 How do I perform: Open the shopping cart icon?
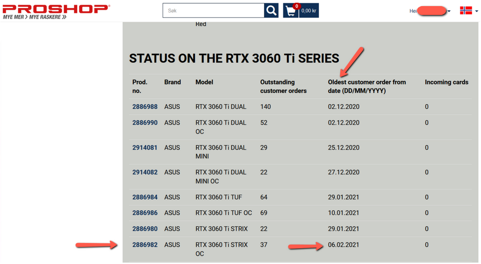[x=290, y=11]
